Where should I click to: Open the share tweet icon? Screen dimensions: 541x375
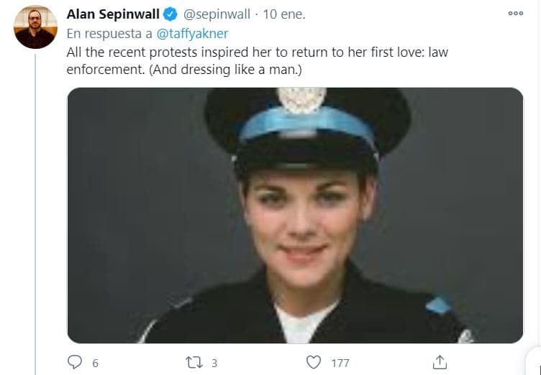(x=438, y=362)
